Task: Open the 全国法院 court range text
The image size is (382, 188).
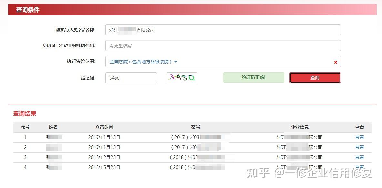Action: pos(140,62)
